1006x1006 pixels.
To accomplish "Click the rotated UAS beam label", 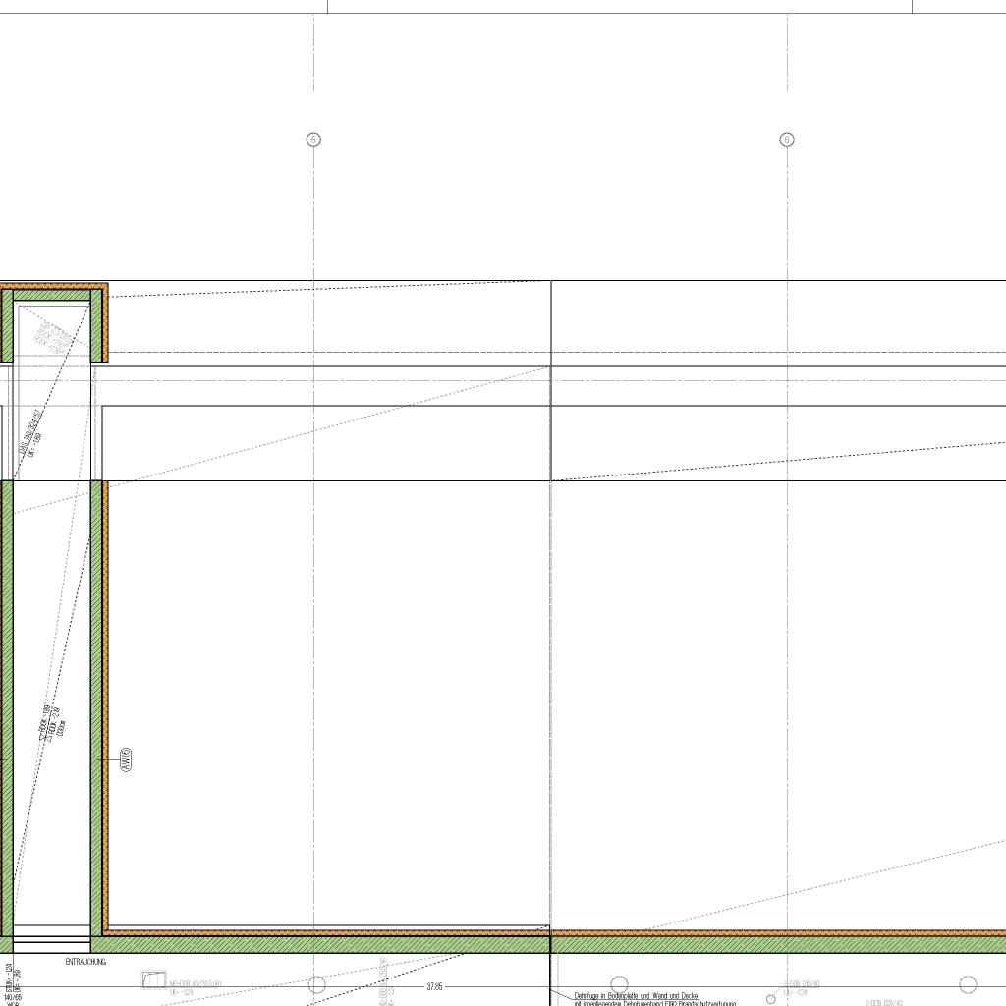I will pyautogui.click(x=29, y=430).
